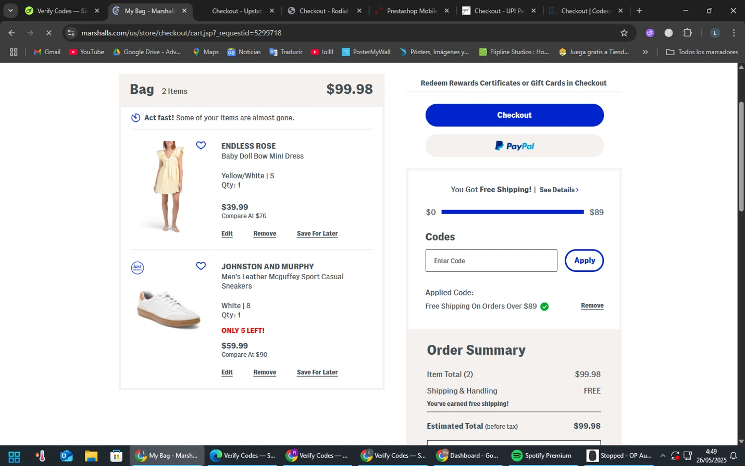This screenshot has width=745, height=466.
Task: Remove Endless Rose dress from bag
Action: pyautogui.click(x=265, y=233)
